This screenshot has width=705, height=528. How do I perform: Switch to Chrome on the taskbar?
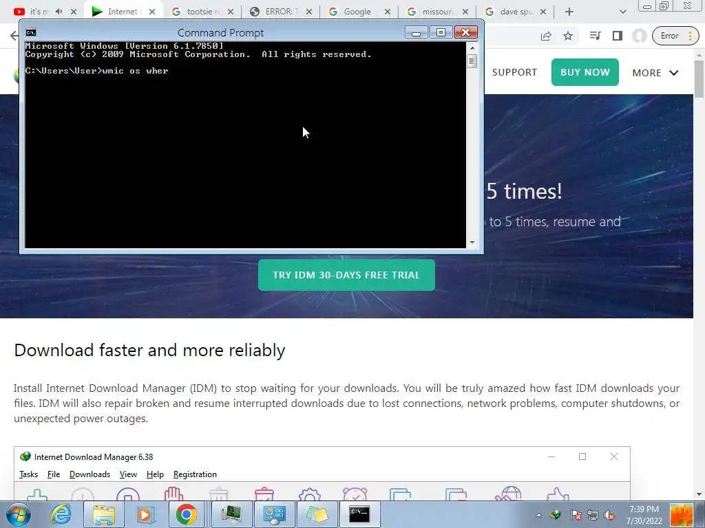tap(186, 514)
